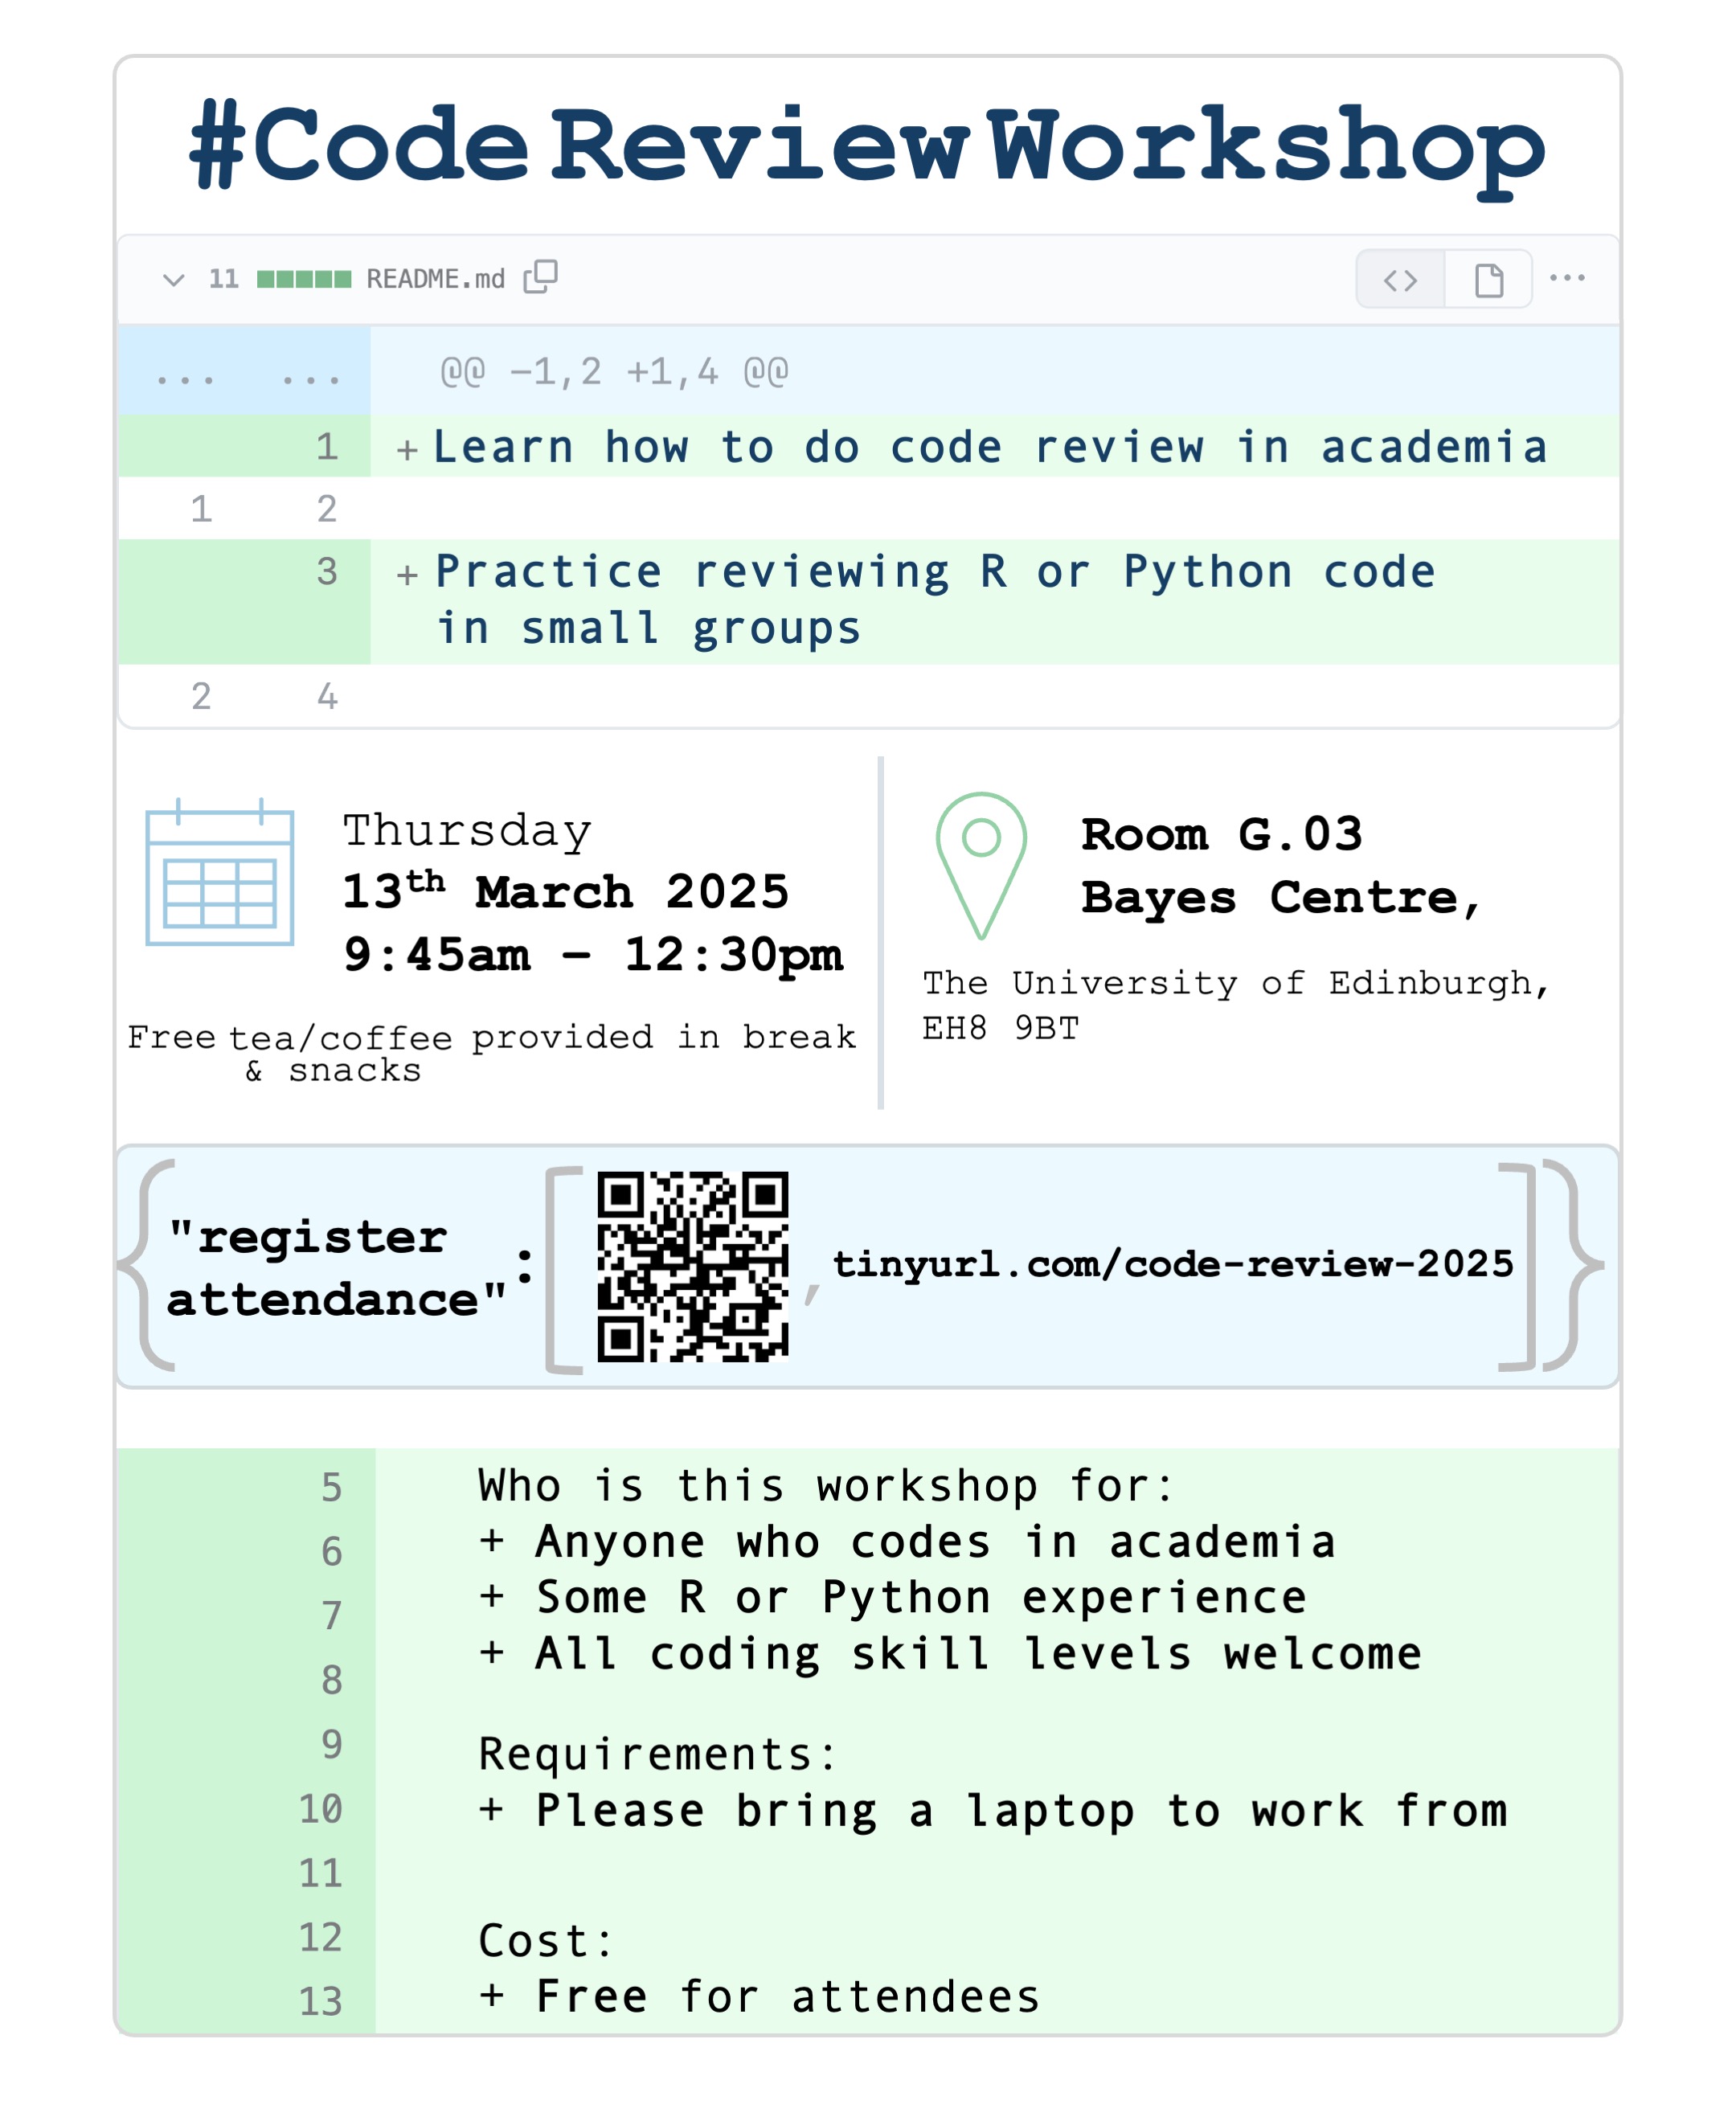Image resolution: width=1736 pixels, height=2125 pixels.
Task: Click 'Room G.03' text
Action: [x=1221, y=834]
